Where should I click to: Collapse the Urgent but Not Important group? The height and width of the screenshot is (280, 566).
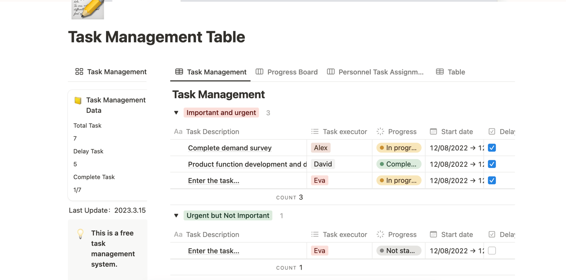pyautogui.click(x=176, y=215)
